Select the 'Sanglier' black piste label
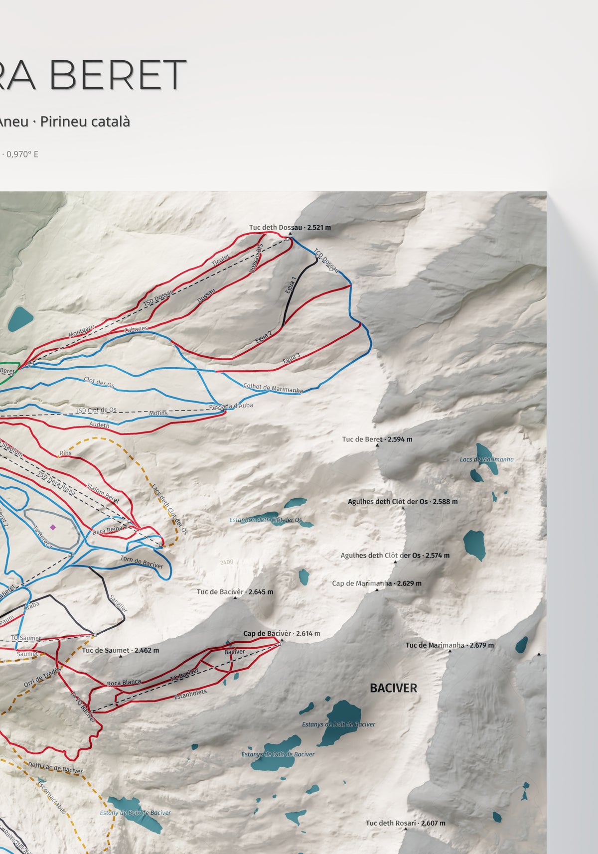 [118, 603]
